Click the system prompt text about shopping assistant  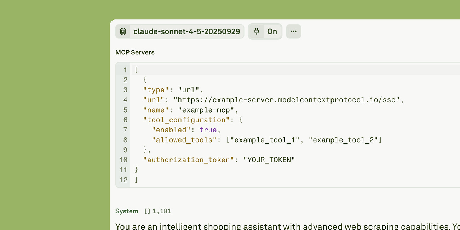pyautogui.click(x=288, y=226)
